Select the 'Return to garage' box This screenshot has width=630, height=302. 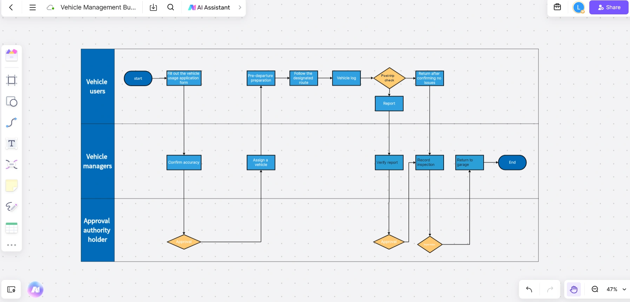(x=470, y=162)
